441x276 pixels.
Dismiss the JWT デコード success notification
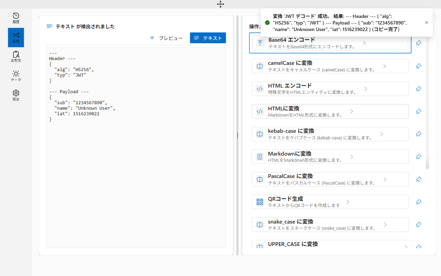click(426, 22)
